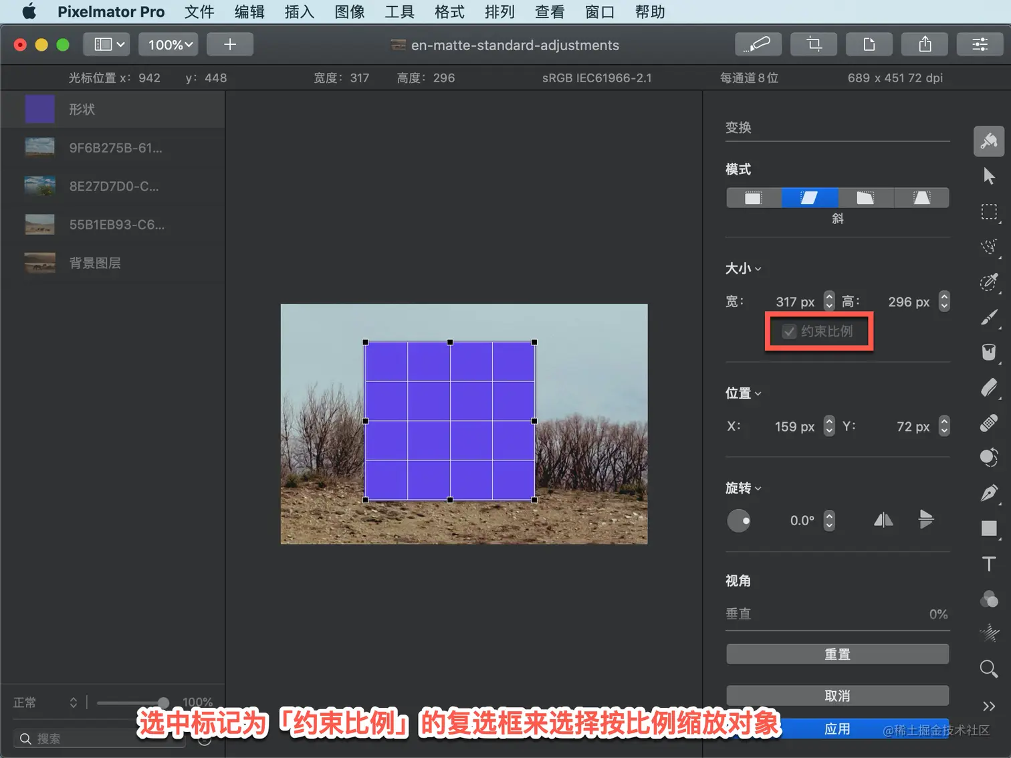Select the Skew (斜) transform mode
1011x758 pixels.
pos(809,198)
